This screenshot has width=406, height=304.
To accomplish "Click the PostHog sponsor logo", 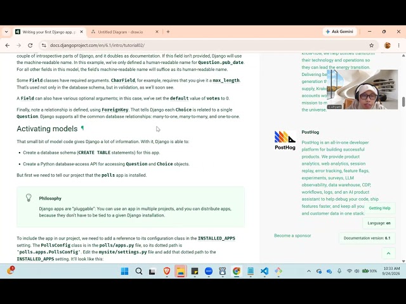I will [x=285, y=141].
